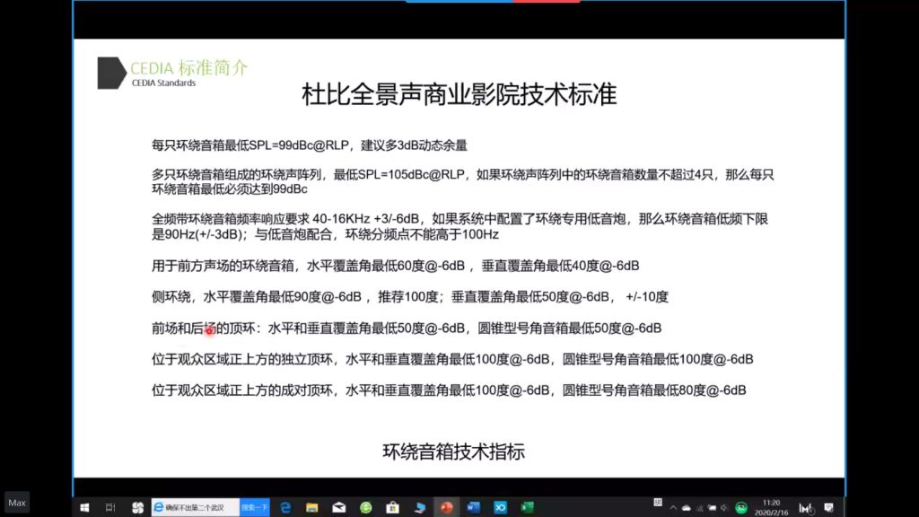Open network settings from the tray
The width and height of the screenshot is (919, 517).
pos(699,508)
